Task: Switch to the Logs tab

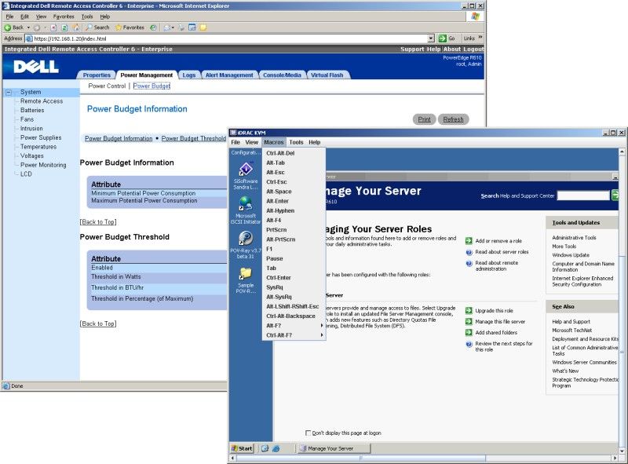Action: (188, 75)
